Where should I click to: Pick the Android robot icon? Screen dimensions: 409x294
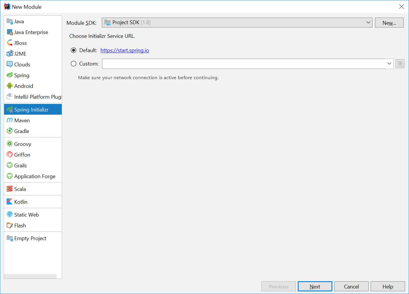[10, 86]
